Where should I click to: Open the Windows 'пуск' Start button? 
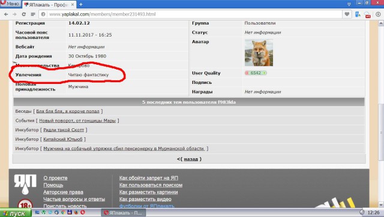(16, 213)
